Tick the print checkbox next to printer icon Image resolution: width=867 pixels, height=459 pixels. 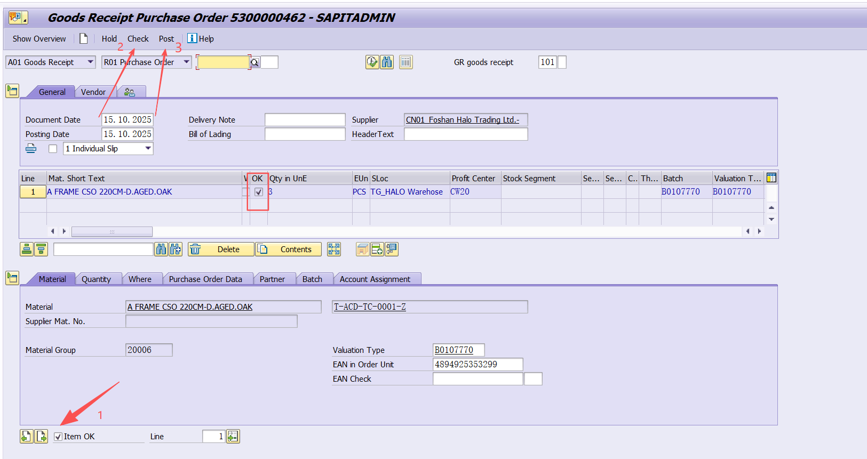point(53,149)
